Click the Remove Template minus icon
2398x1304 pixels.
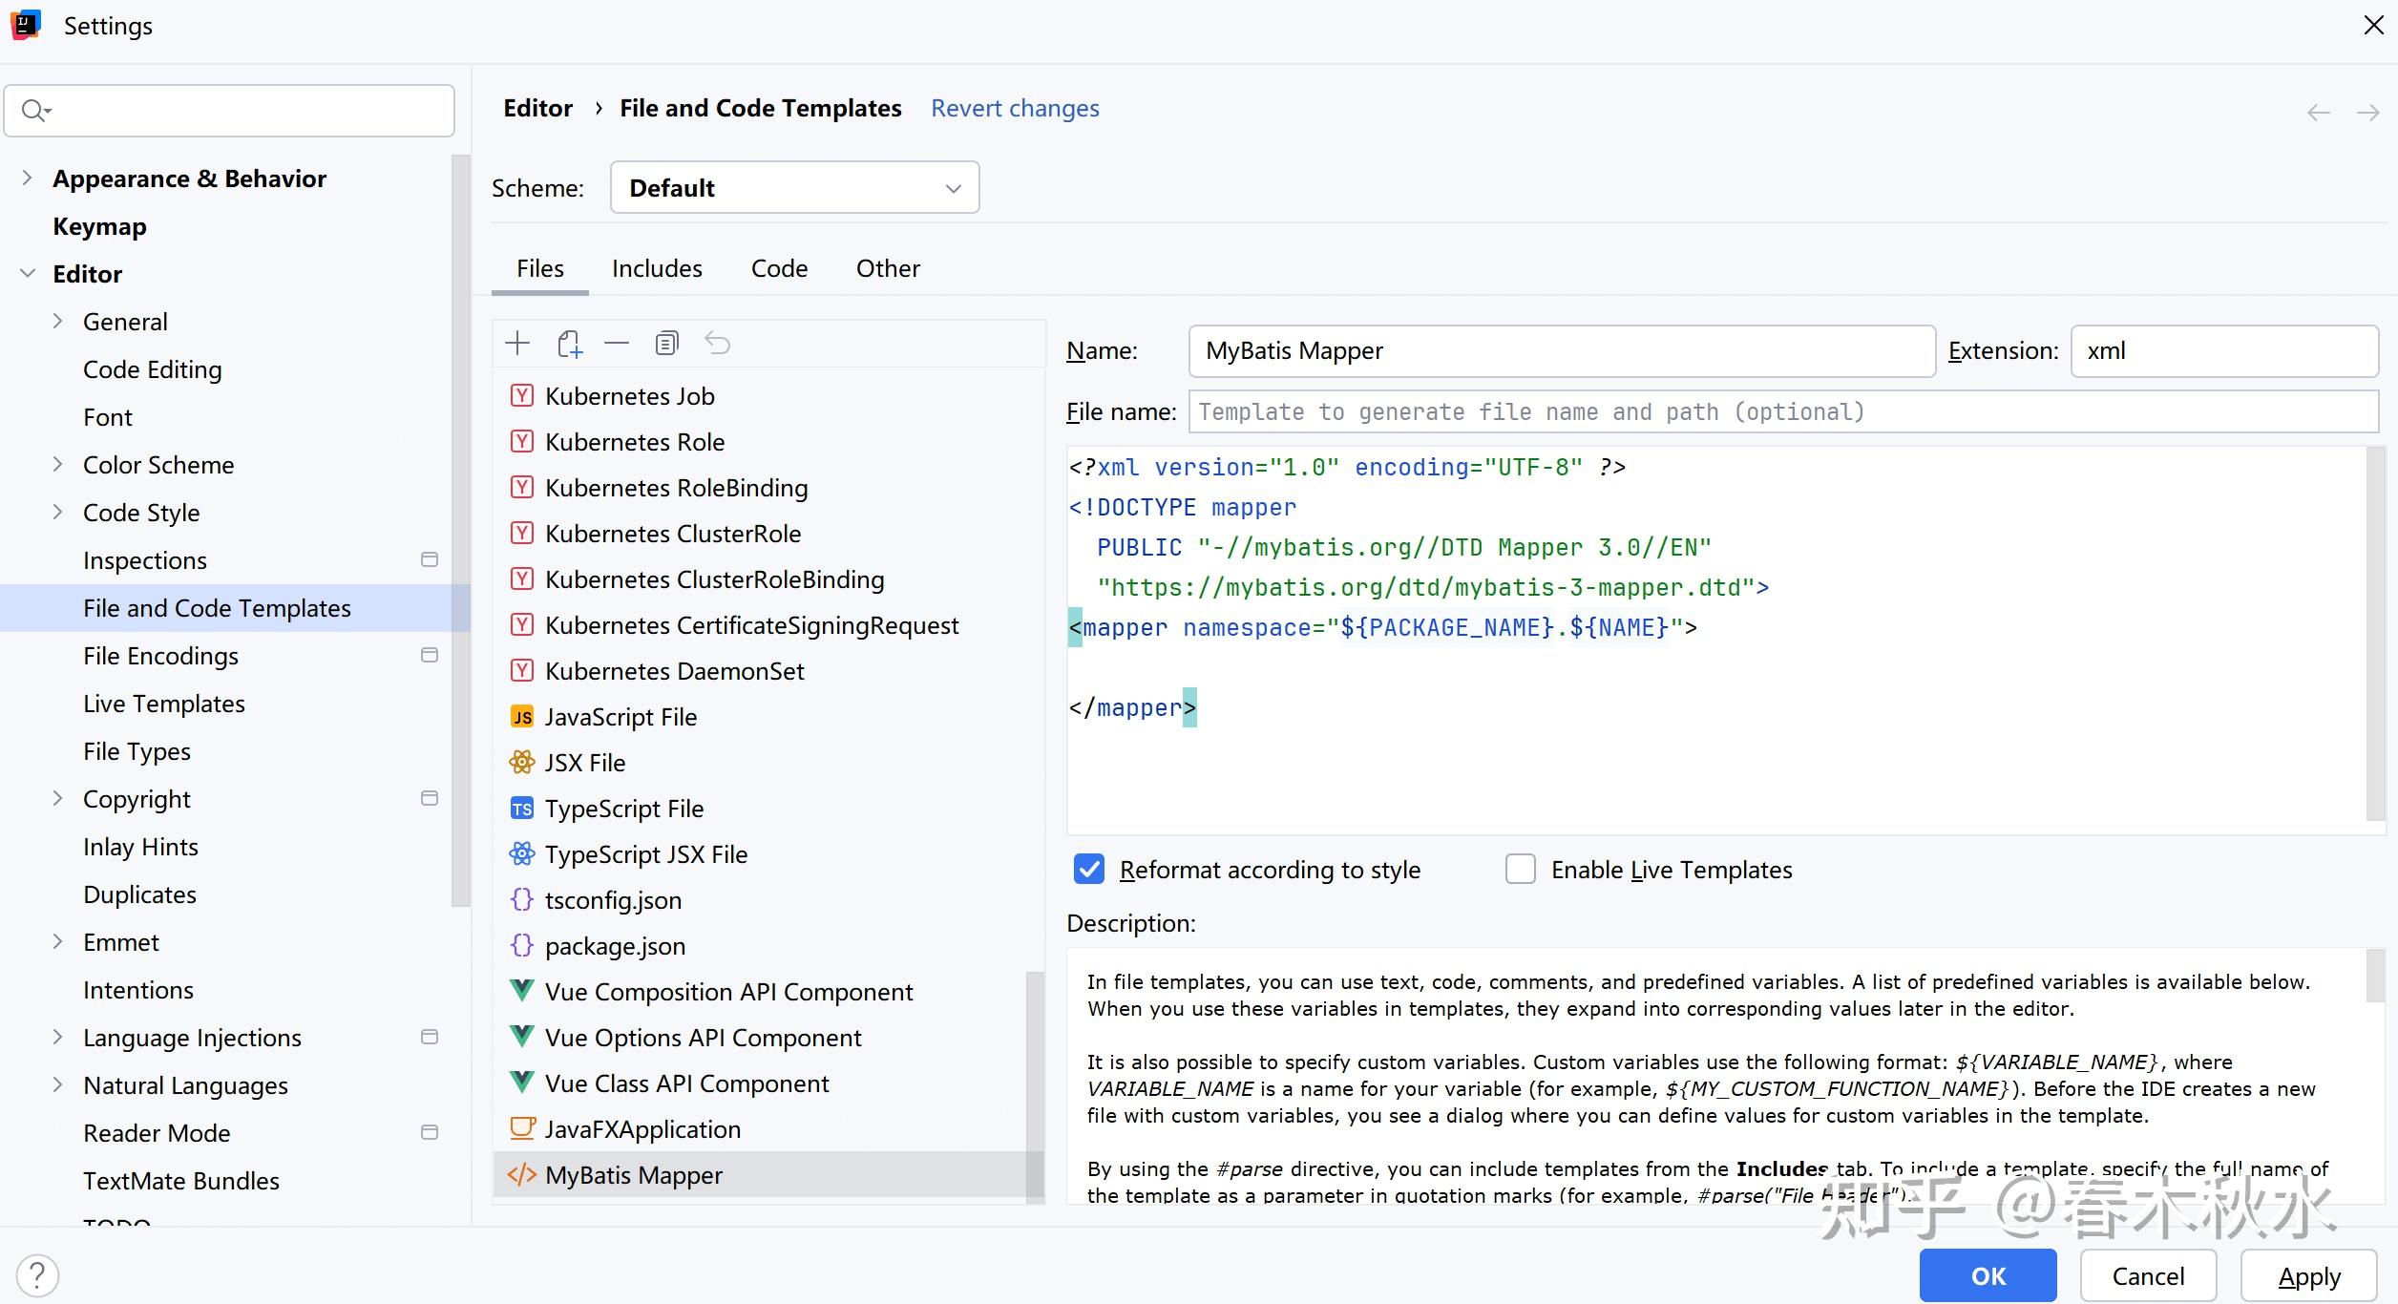click(617, 343)
